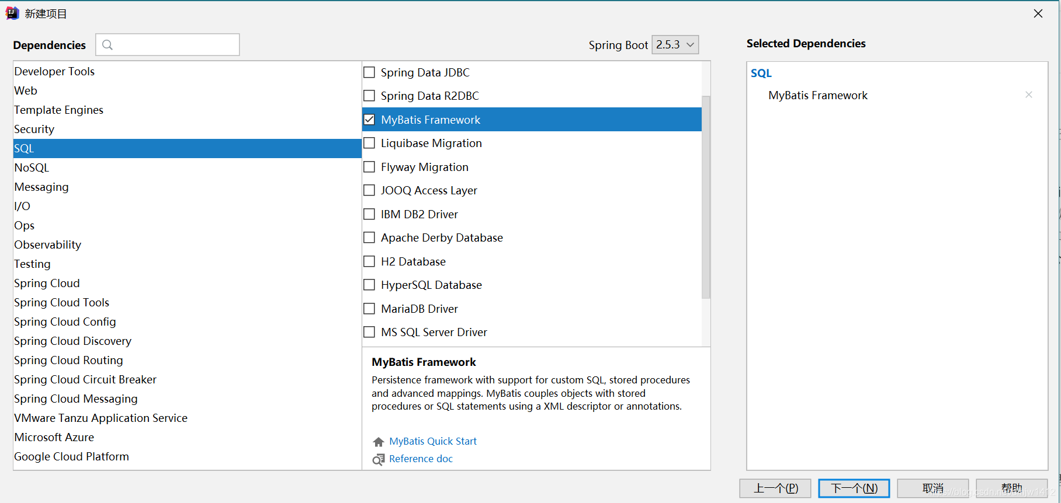Image resolution: width=1061 pixels, height=503 pixels.
Task: Select the I/O category
Action: (x=187, y=206)
